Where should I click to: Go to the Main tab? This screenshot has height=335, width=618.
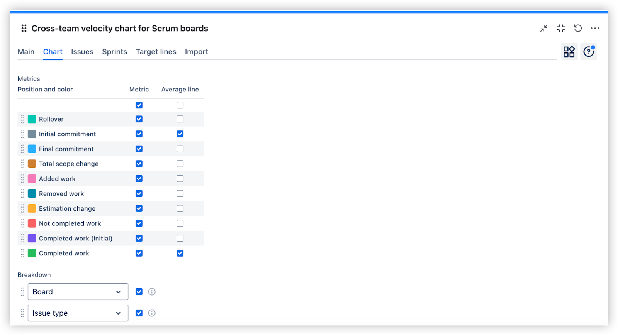coord(25,51)
